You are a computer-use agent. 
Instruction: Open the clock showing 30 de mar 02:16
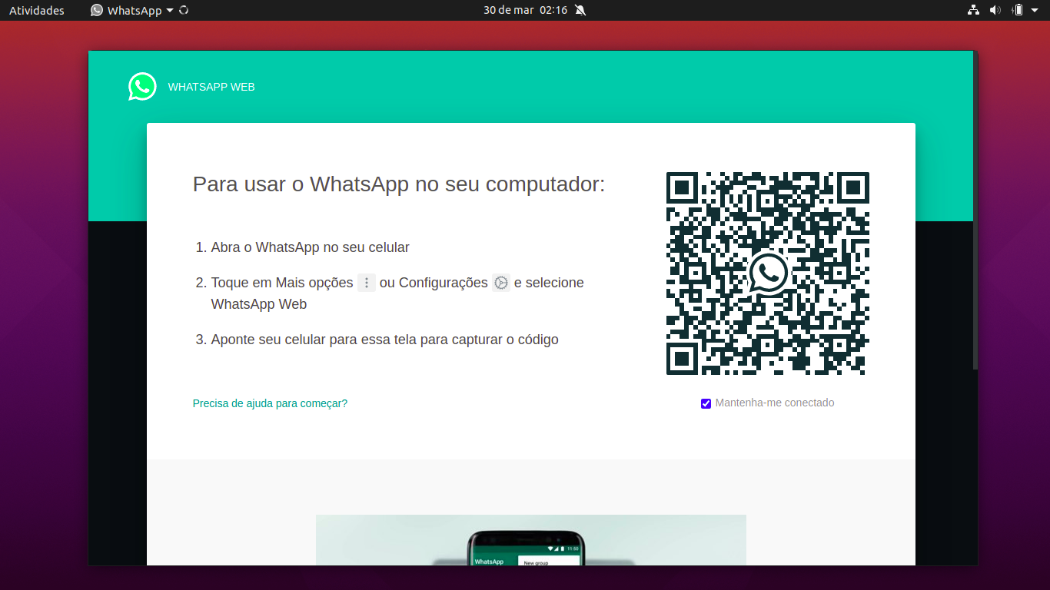525,10
